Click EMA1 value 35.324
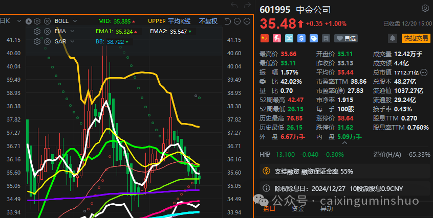 pos(124,32)
